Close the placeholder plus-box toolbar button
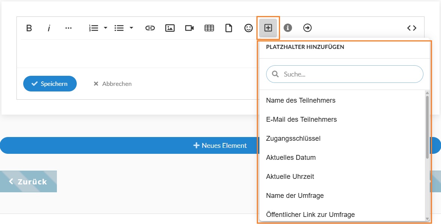The height and width of the screenshot is (224, 441). [x=268, y=28]
